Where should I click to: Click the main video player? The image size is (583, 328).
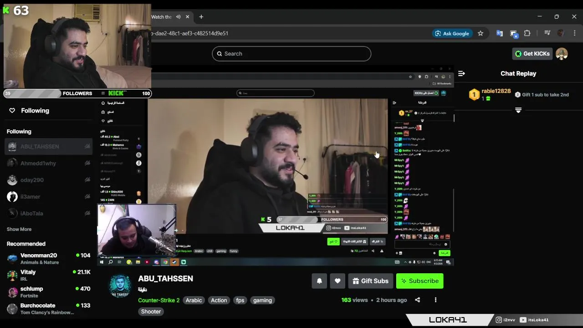[x=276, y=166]
